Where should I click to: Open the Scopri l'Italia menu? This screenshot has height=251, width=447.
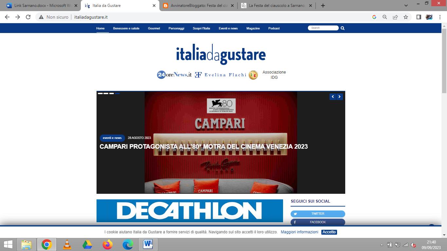[201, 28]
